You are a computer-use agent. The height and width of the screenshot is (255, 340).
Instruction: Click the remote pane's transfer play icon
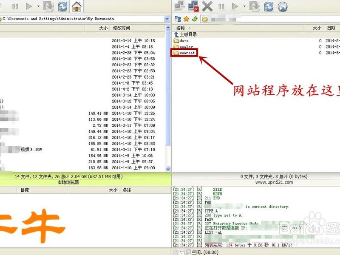click(235, 6)
